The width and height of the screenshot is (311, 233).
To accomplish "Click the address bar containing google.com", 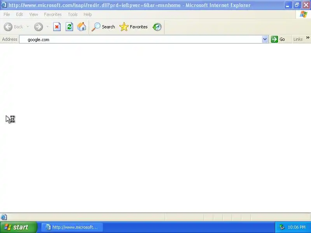I will (x=140, y=40).
